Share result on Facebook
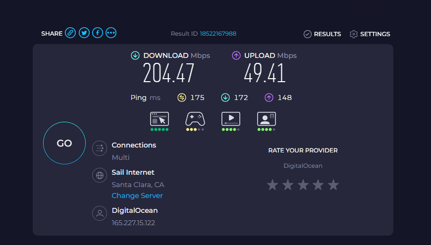Viewport: 431px width, 245px height. pos(98,33)
